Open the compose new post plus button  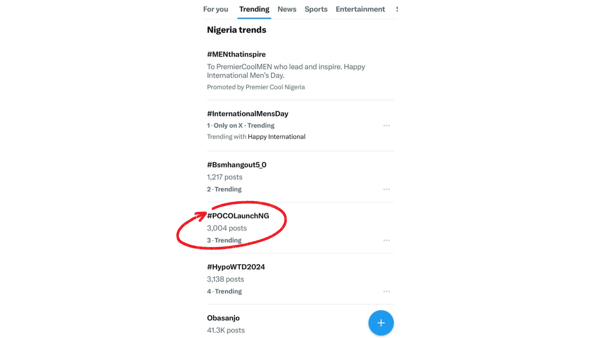point(381,323)
